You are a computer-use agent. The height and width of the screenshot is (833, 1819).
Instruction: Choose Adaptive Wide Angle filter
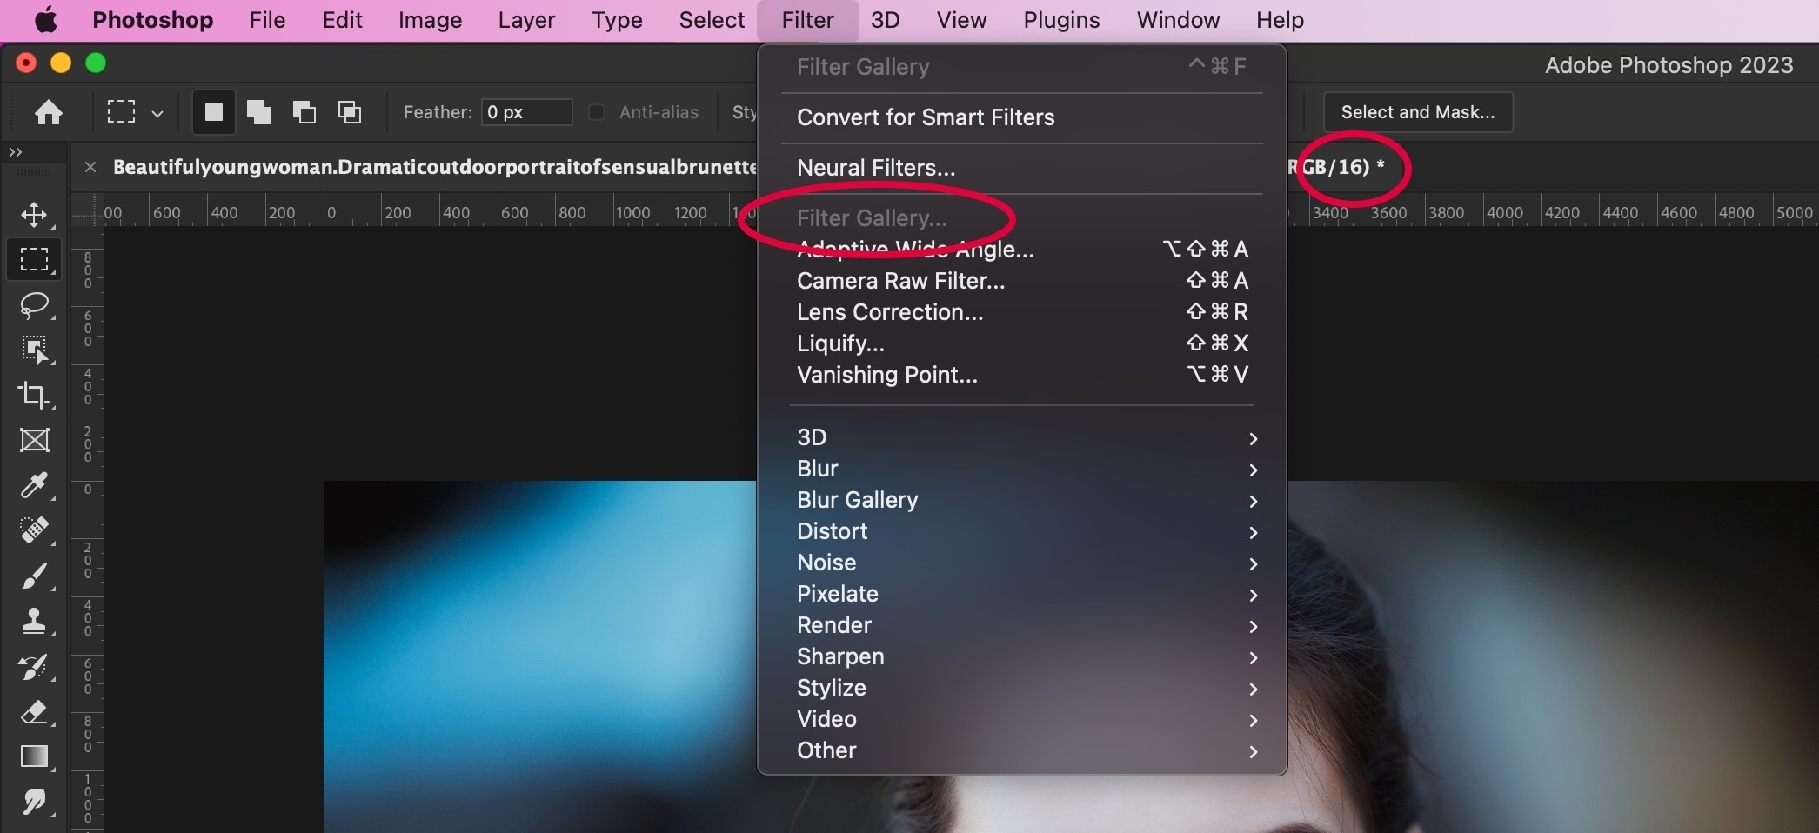point(1023,250)
